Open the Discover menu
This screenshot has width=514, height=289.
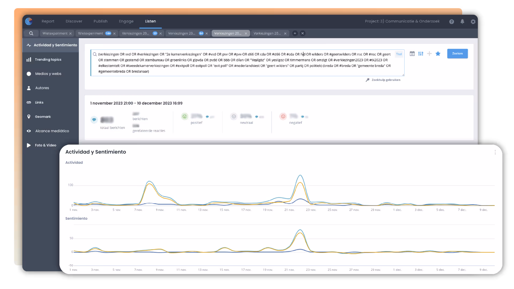click(x=74, y=21)
